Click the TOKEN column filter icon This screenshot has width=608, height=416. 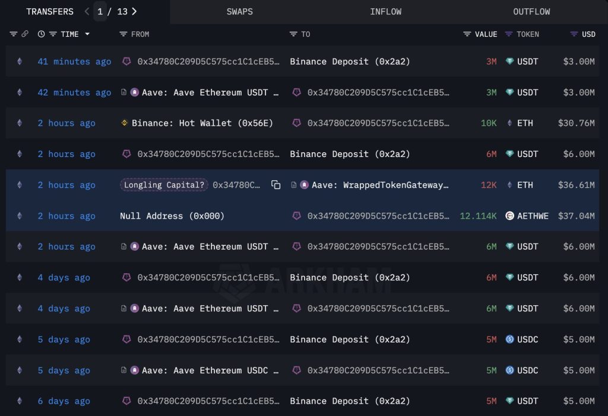tap(509, 34)
